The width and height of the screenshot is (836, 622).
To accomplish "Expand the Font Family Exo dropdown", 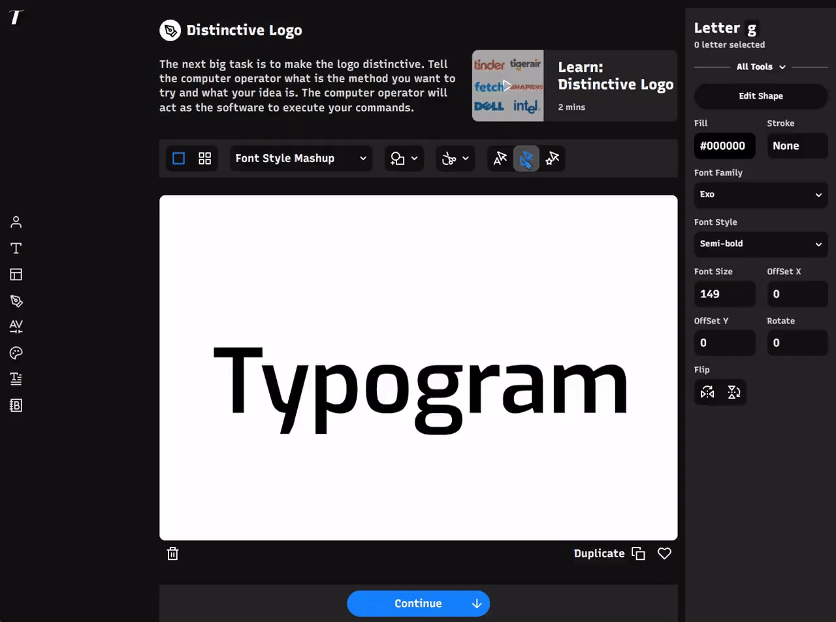I will coord(761,195).
